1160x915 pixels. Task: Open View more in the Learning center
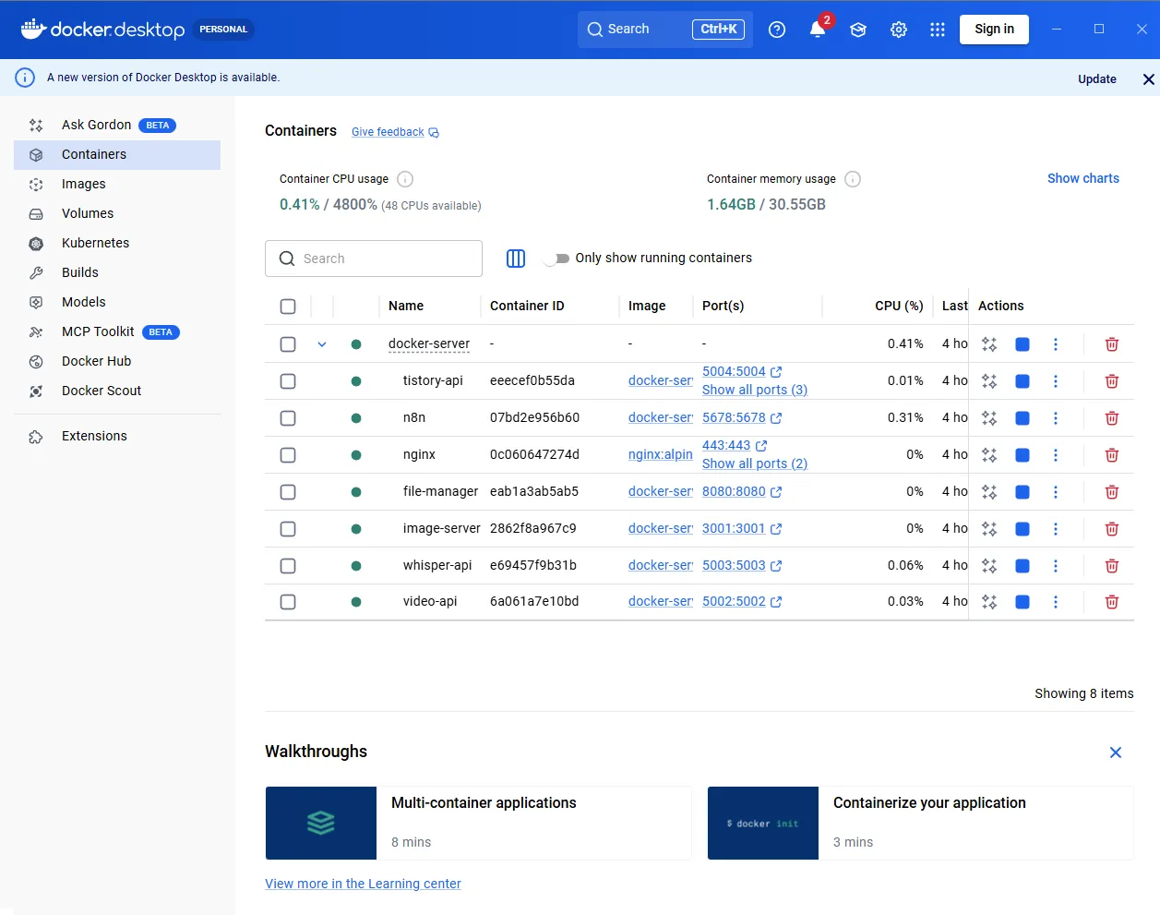363,885
